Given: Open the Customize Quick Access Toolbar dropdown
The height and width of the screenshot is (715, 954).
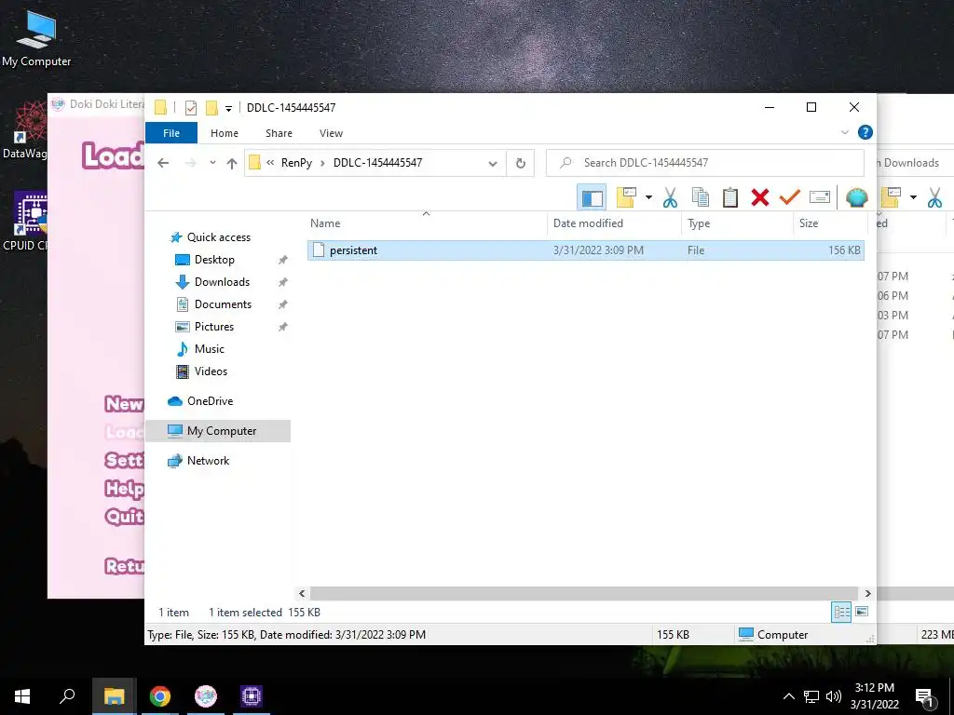Looking at the screenshot, I should click(x=229, y=108).
